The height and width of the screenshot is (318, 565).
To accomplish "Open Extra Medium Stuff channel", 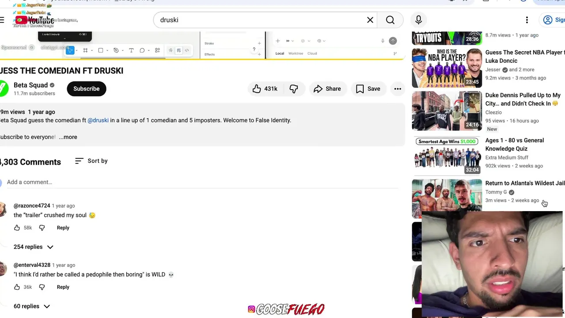I will tap(507, 157).
